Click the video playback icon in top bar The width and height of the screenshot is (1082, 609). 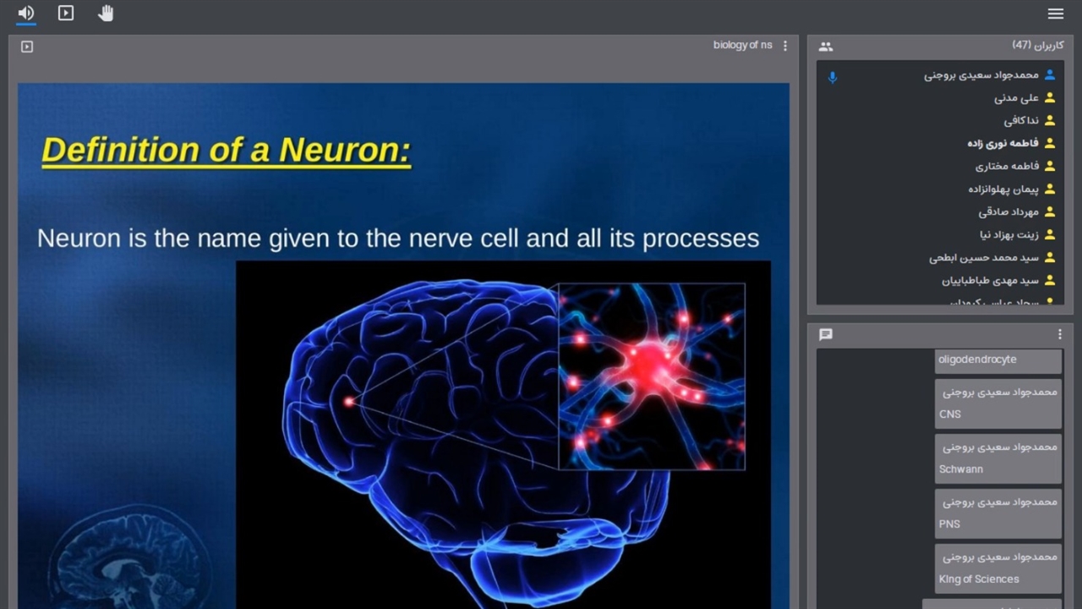(x=66, y=14)
